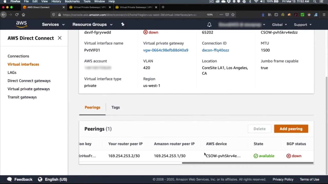Image resolution: width=328 pixels, height=184 pixels.
Task: Expand the Resource Groups dropdown
Action: [93, 25]
